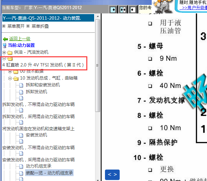Click the center-split panel arrows icon
207x181 pixels.
point(123,9)
